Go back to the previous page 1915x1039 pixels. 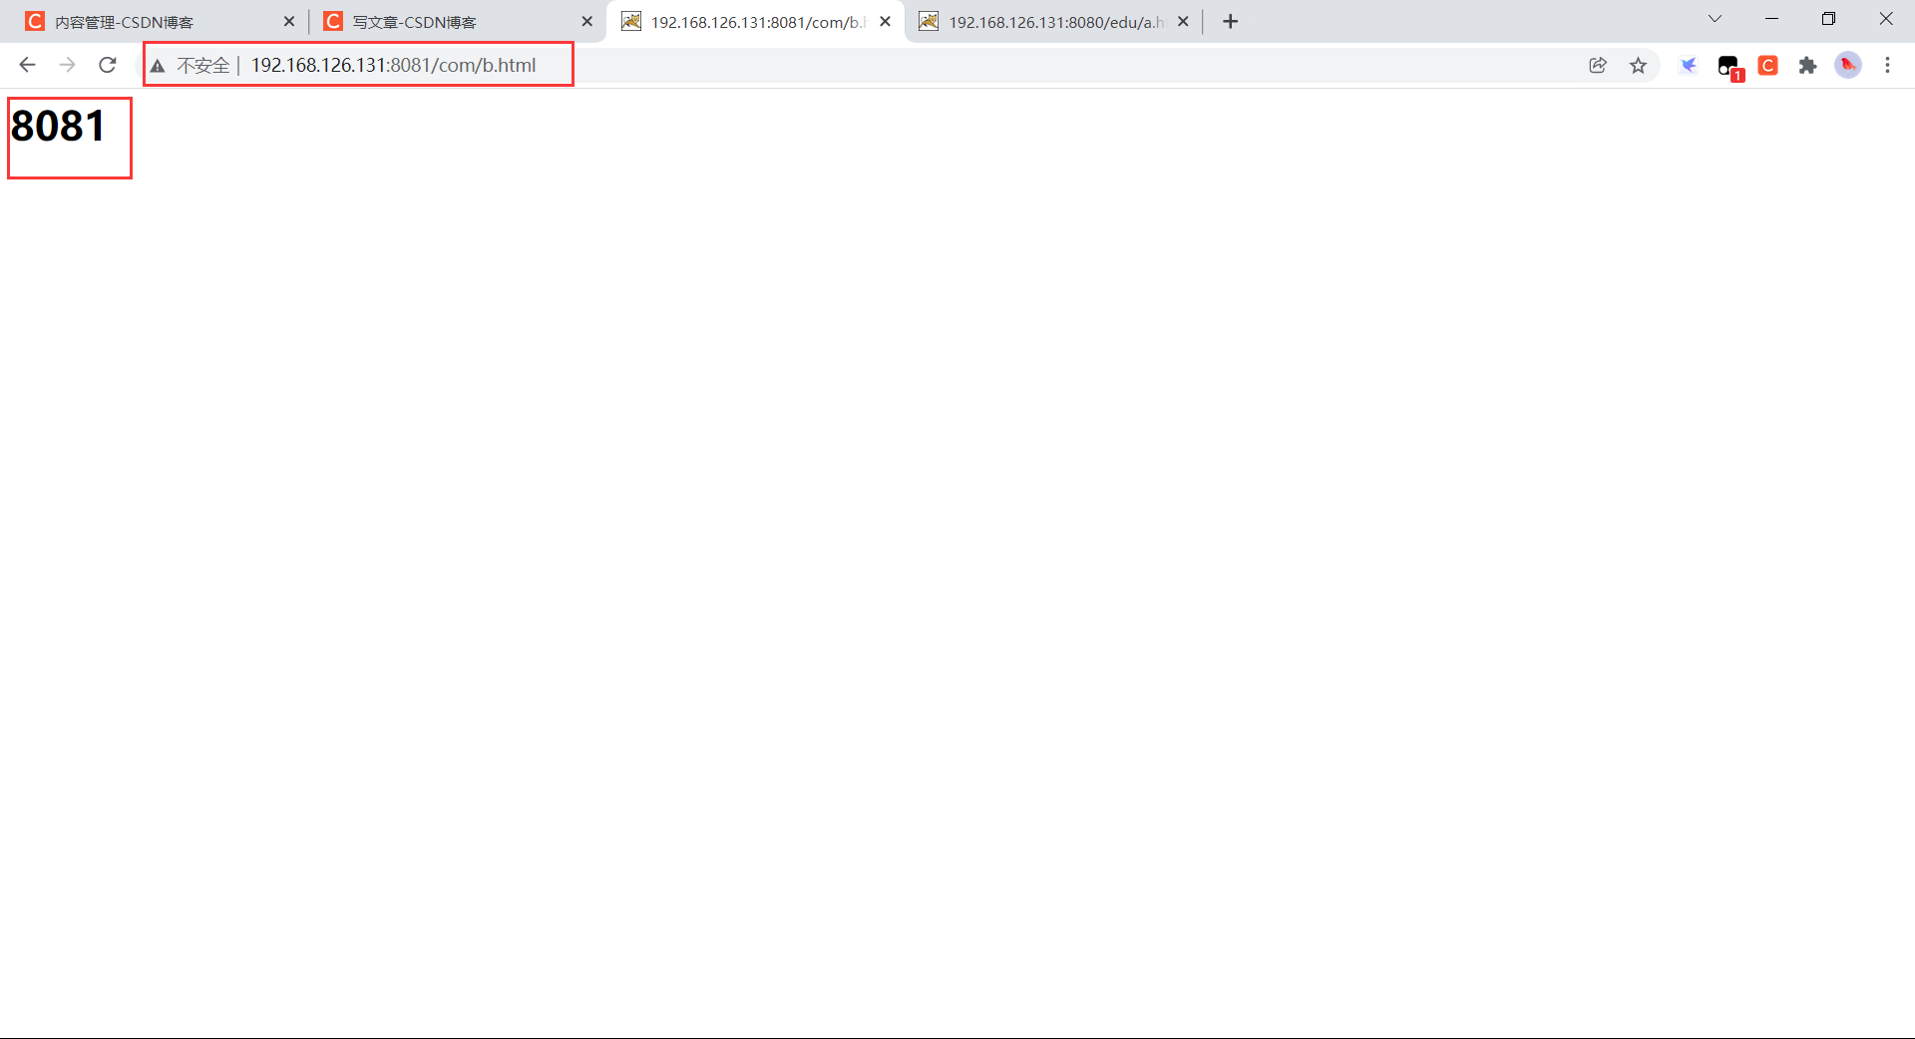click(27, 65)
